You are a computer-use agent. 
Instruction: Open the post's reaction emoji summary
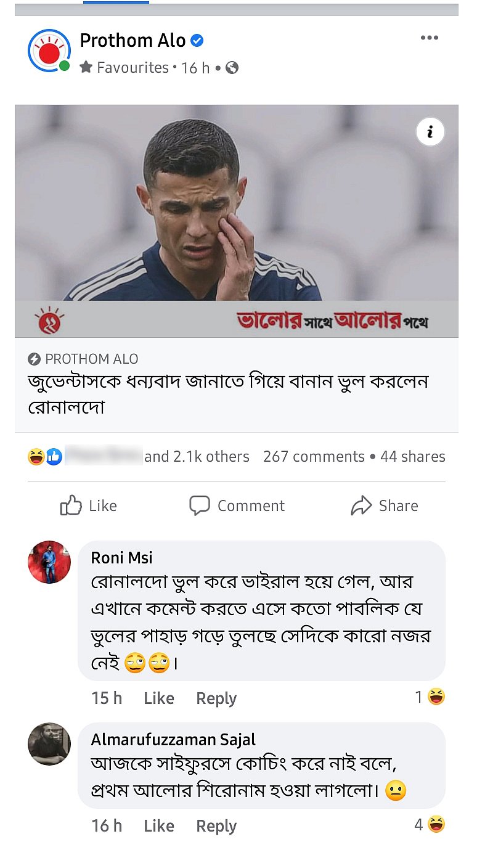pos(45,457)
